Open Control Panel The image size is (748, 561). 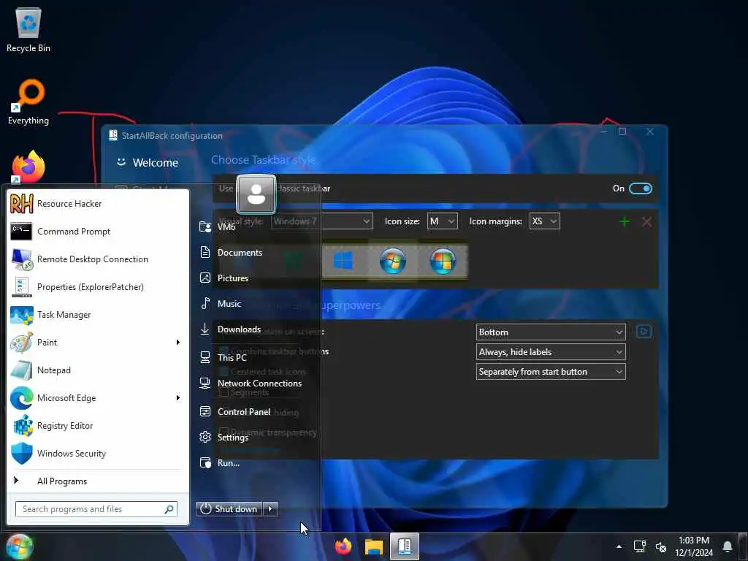click(x=235, y=412)
